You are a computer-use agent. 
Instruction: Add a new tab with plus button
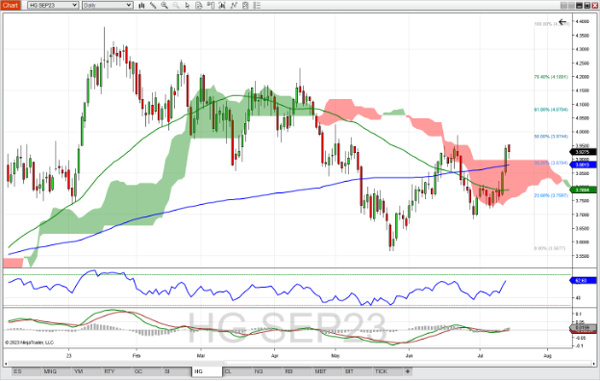tap(408, 371)
